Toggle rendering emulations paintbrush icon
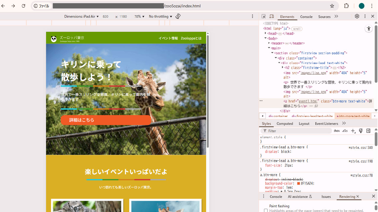Image resolution: width=378 pixels, height=212 pixels. [361, 131]
